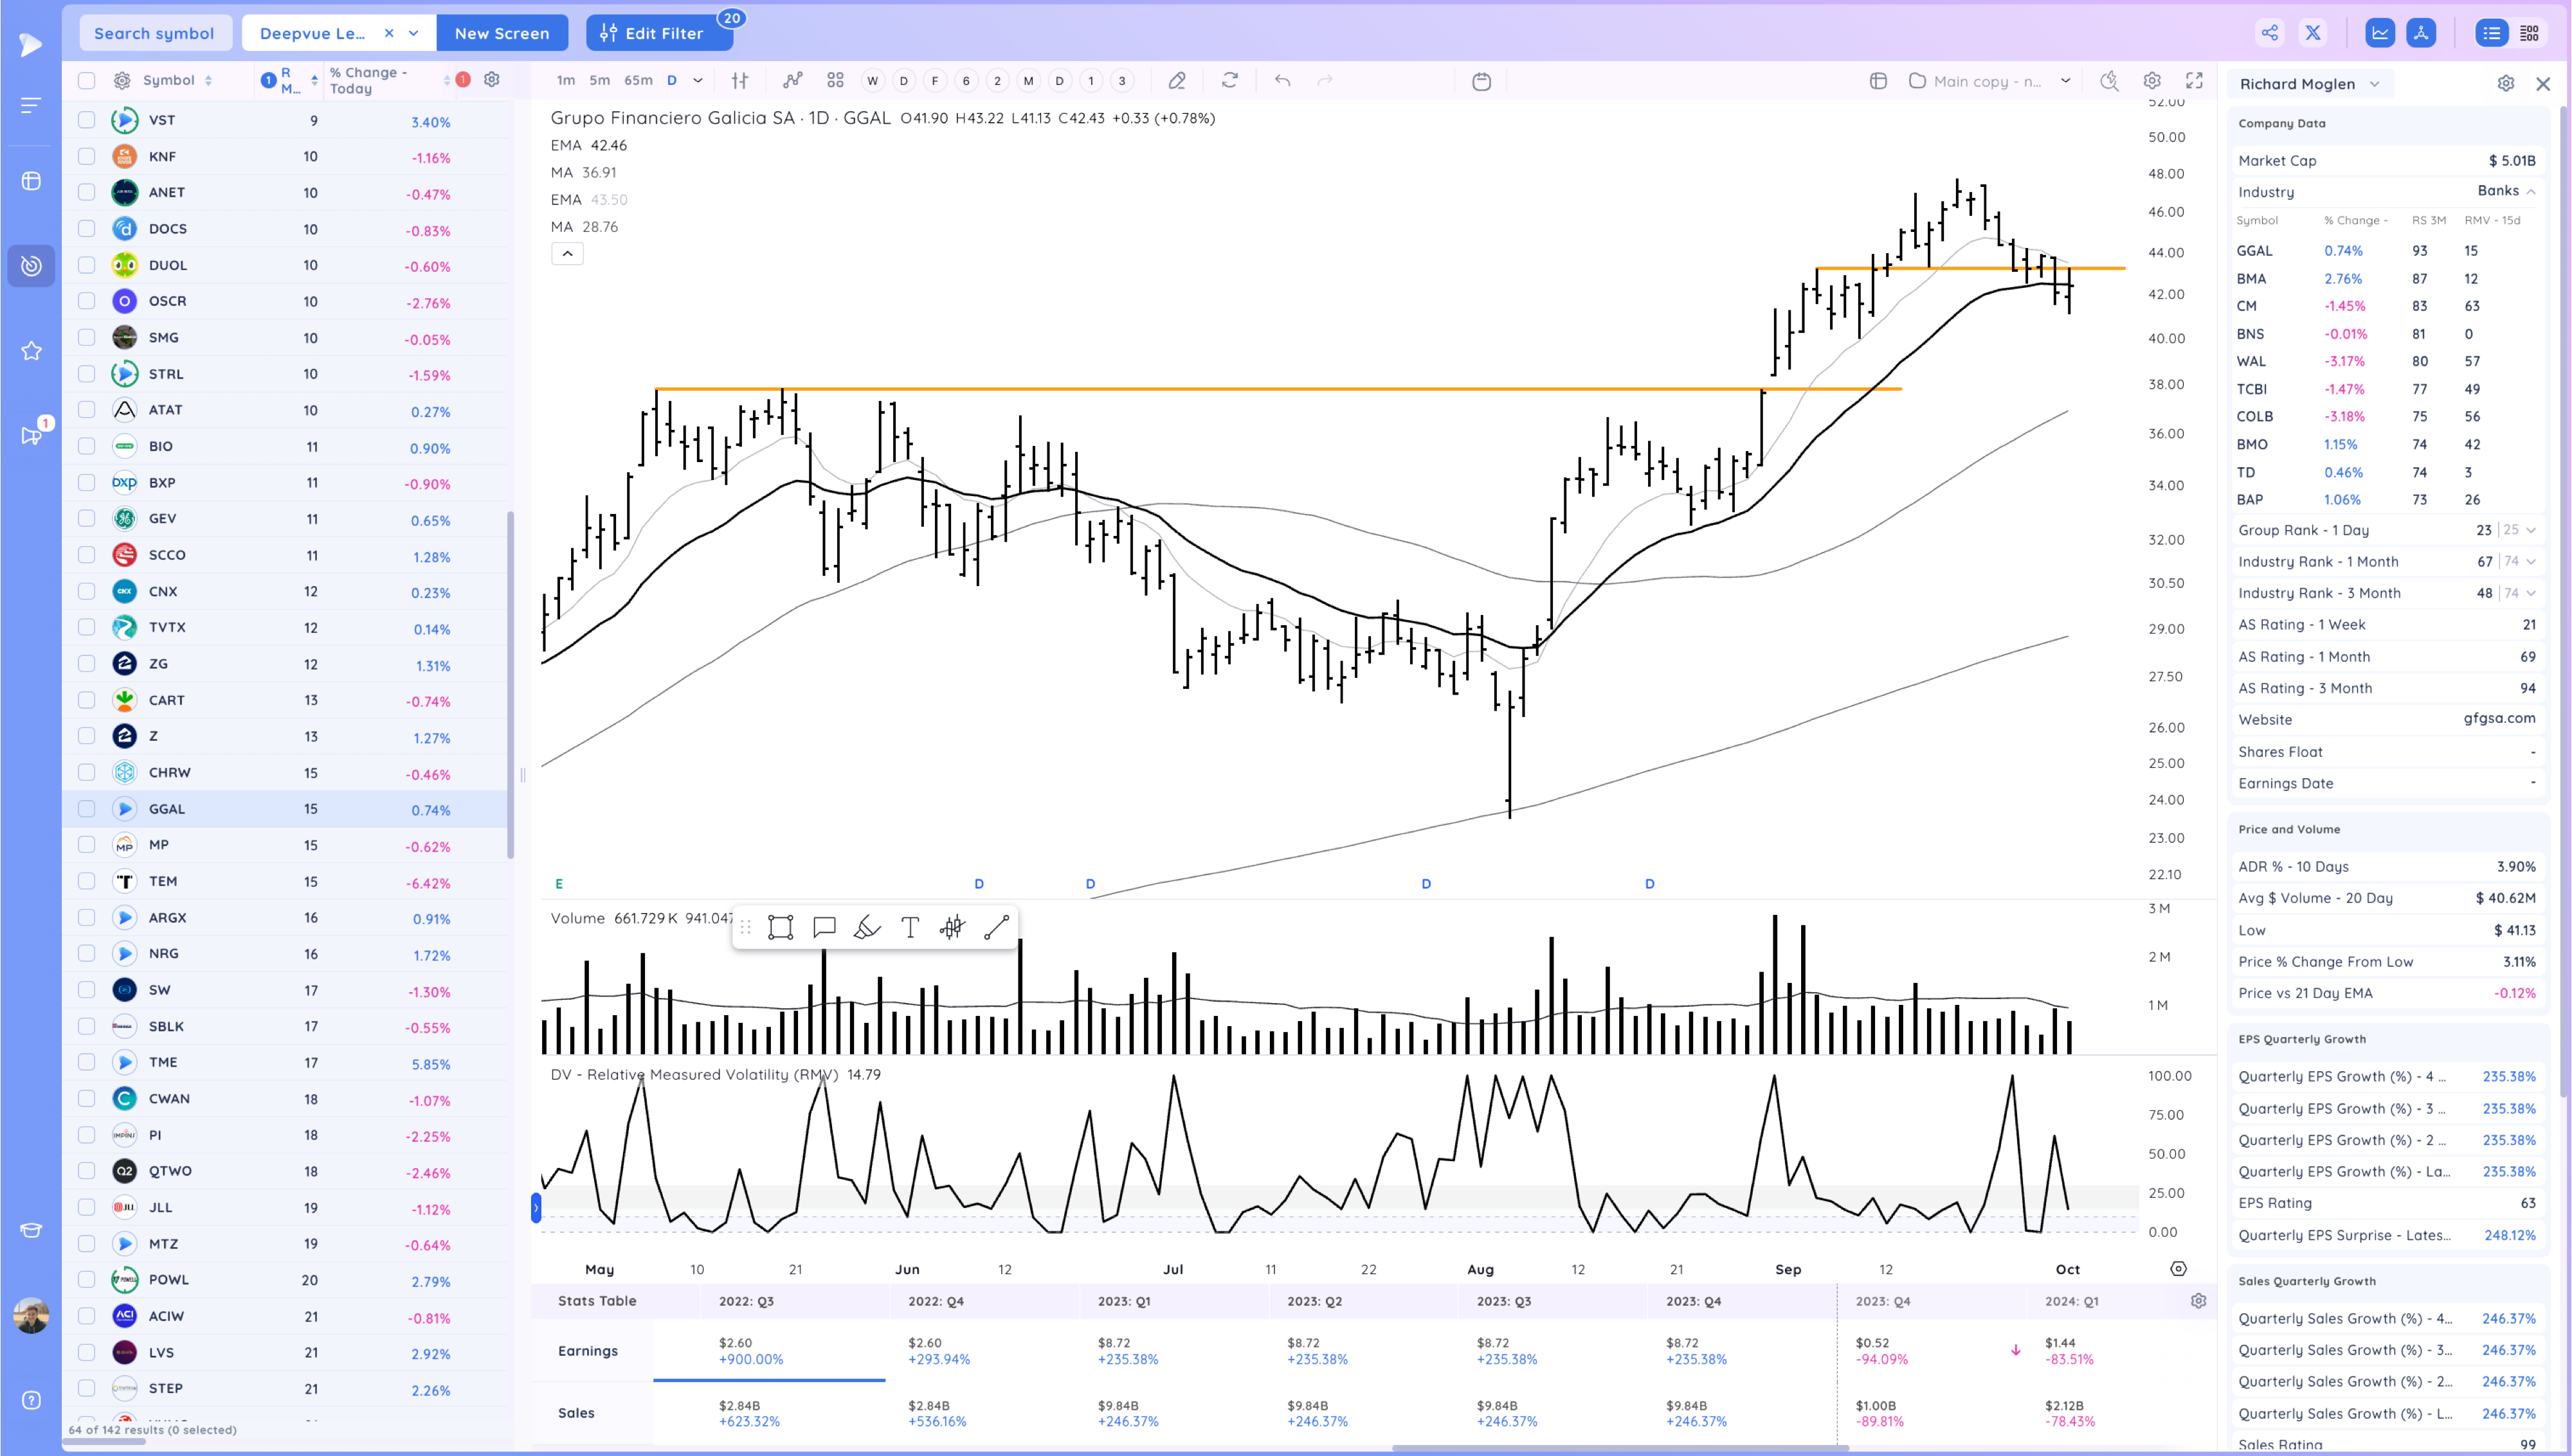2572x1456 pixels.
Task: Collapse the chart indicator legend chevron
Action: 567,254
